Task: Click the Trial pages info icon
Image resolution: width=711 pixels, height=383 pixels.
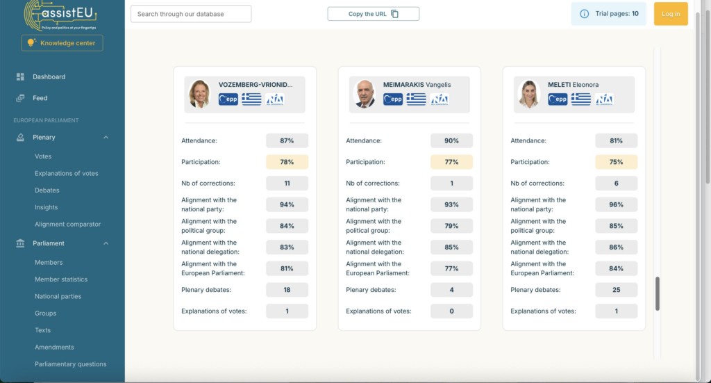Action: (x=584, y=14)
